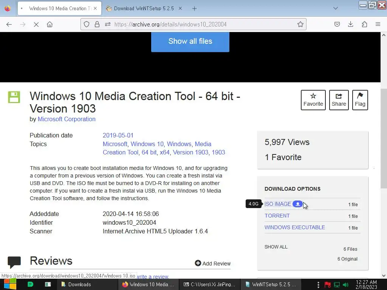387x290 pixels.
Task: Stop loading the page
Action: (36, 25)
